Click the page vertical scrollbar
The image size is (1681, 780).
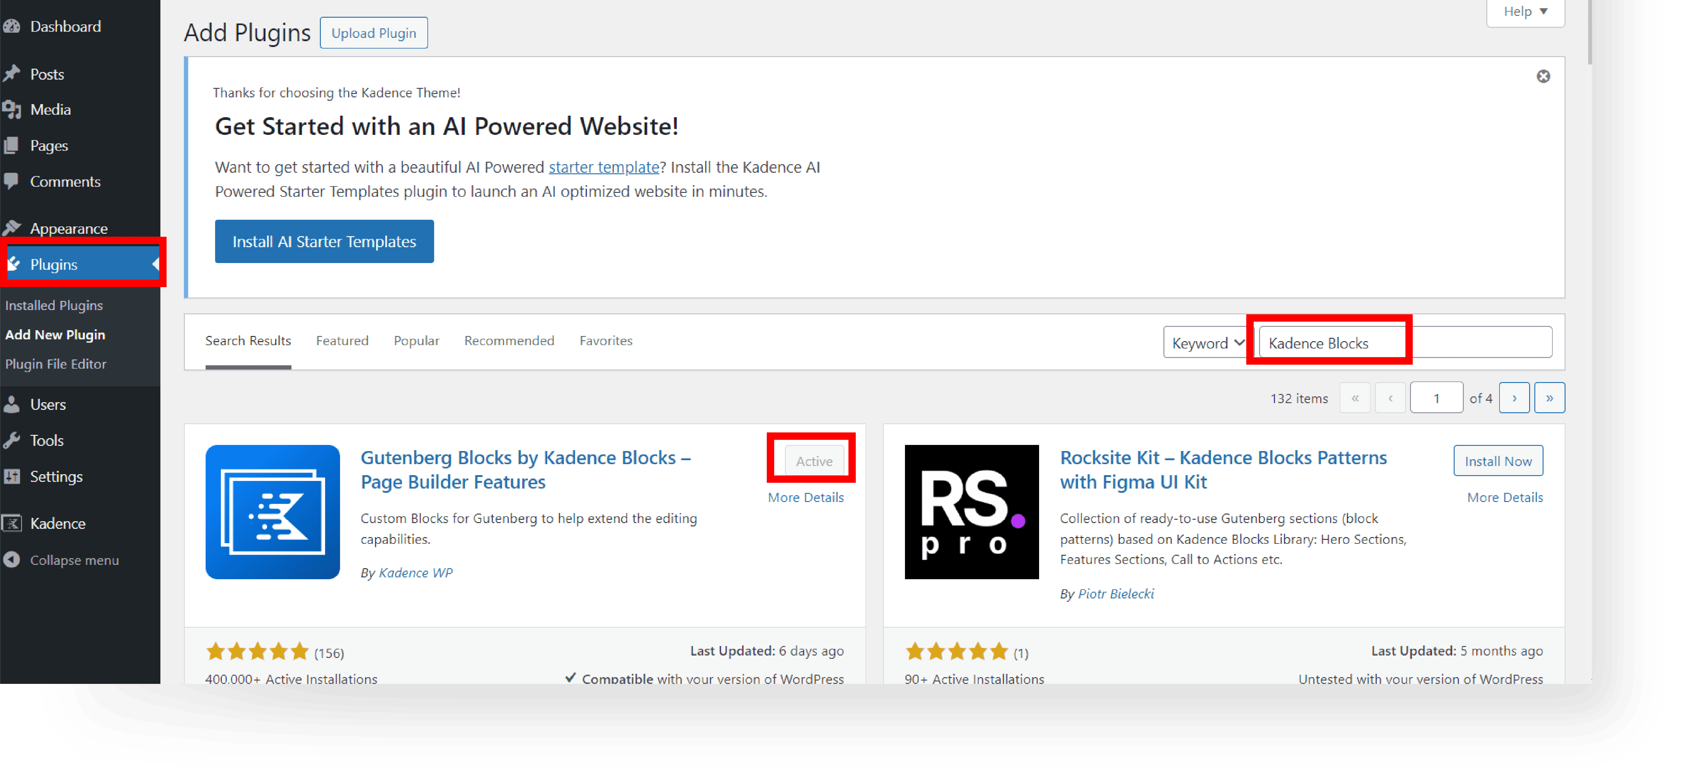(x=1589, y=33)
